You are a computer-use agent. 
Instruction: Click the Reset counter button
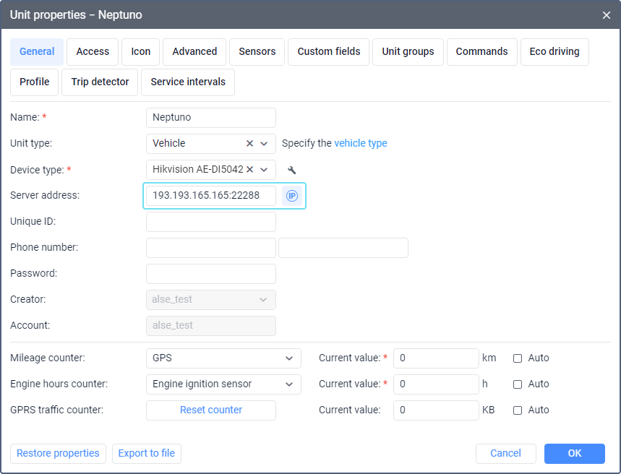tap(210, 410)
